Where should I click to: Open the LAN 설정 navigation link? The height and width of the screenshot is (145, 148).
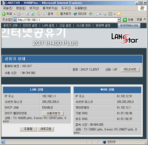pyautogui.click(x=48, y=25)
